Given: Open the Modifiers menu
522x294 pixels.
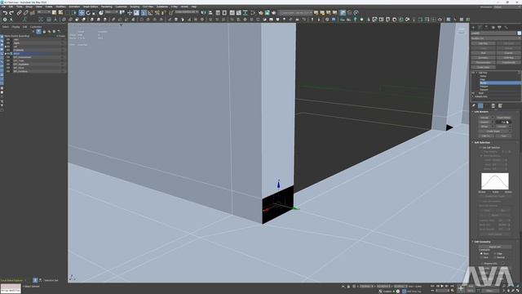Looking at the screenshot, I should (x=60, y=7).
